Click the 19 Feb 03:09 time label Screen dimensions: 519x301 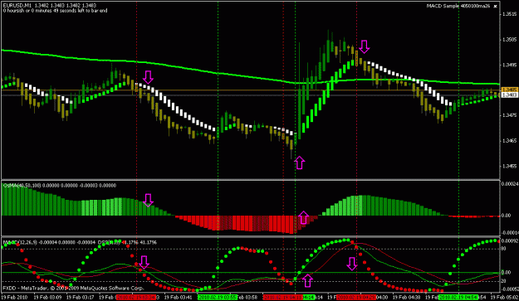47,297
